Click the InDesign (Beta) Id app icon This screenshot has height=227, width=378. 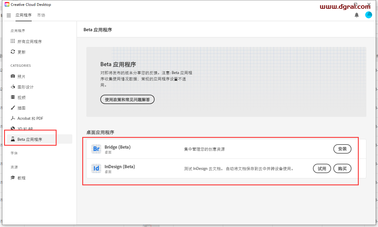(x=96, y=168)
